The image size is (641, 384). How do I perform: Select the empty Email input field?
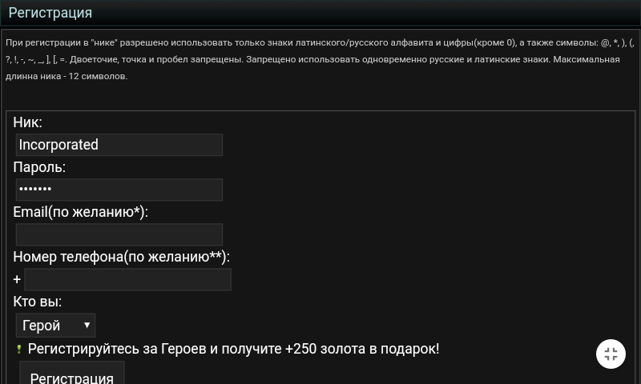(x=119, y=234)
